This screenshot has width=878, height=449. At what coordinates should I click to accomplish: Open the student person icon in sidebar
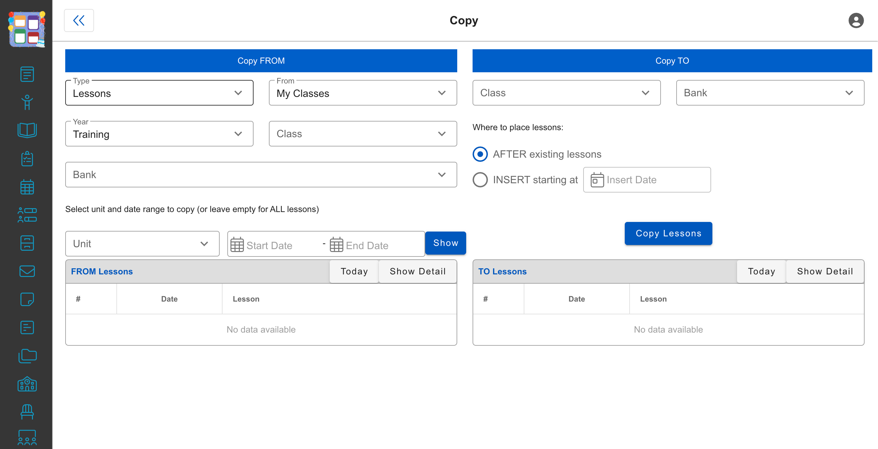pyautogui.click(x=27, y=102)
